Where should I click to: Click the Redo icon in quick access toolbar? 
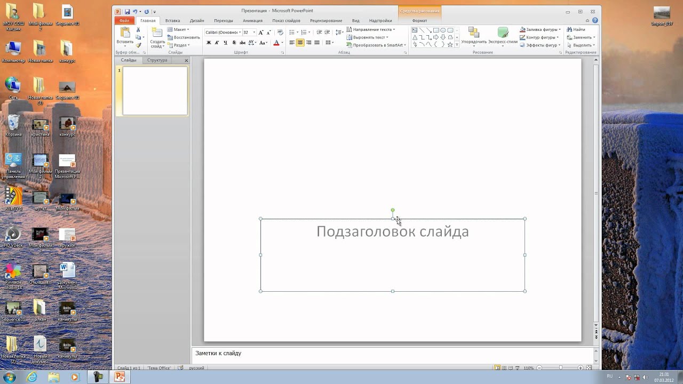(147, 11)
